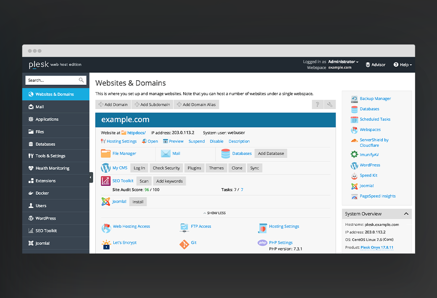Open the Administrator account dropdown
The width and height of the screenshot is (437, 298).
point(343,62)
